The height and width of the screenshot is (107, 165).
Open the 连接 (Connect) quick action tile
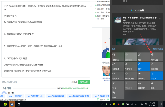pos(118,95)
